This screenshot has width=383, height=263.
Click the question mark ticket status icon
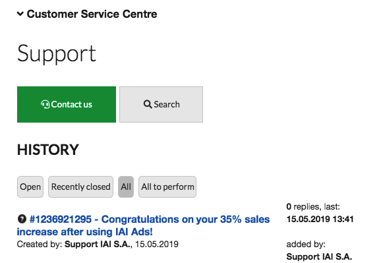(22, 219)
